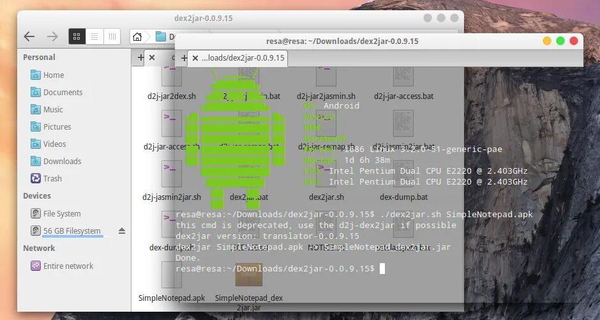Screen dimensions: 600x320
Task: Go back in file manager
Action: (29, 36)
